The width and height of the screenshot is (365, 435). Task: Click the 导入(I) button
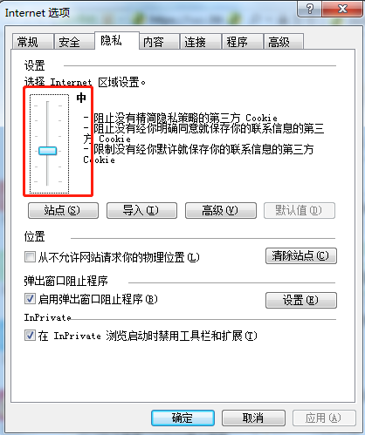[141, 210]
